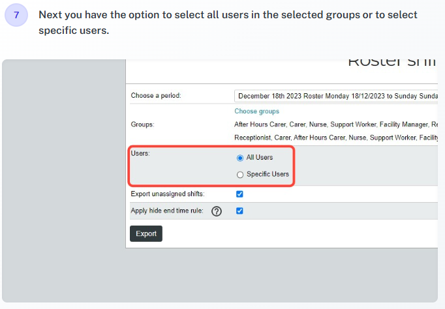445x309 pixels.
Task: Open the help icon beside hide end time rule
Action: [217, 211]
